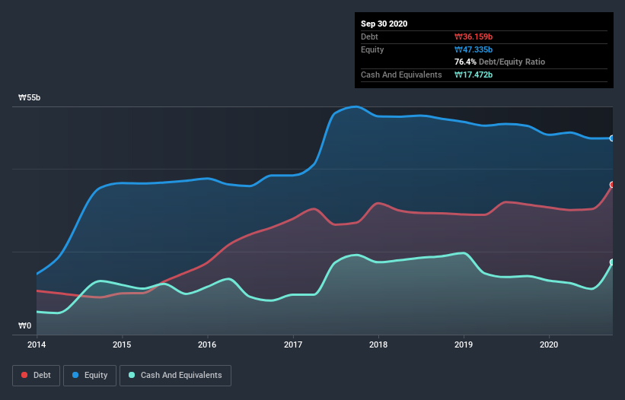
Task: Click the Equity row label in tooltip
Action: point(372,49)
